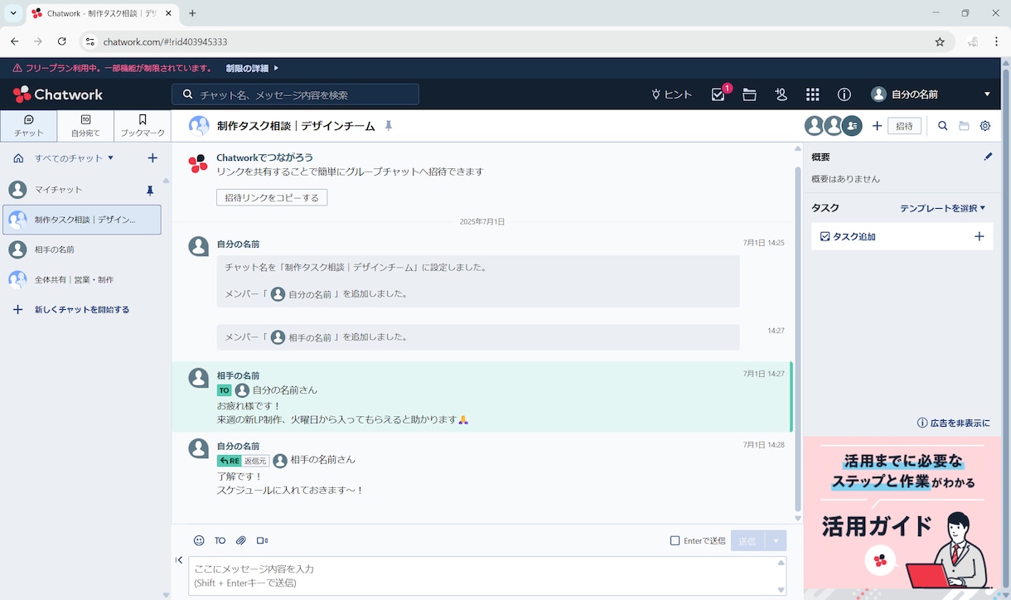Image resolution: width=1011 pixels, height=600 pixels.
Task: Switch to the チャット tab
Action: click(29, 126)
